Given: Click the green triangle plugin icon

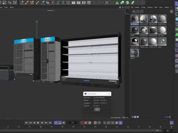Looking at the screenshot, I should (117, 3).
